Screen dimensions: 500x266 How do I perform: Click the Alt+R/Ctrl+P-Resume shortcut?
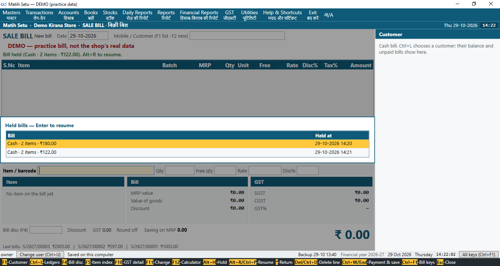(252, 262)
